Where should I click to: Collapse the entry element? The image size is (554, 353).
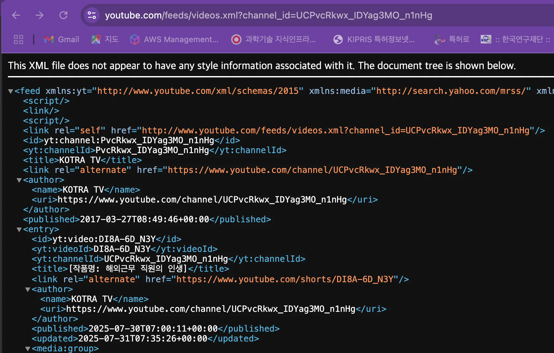pos(19,230)
